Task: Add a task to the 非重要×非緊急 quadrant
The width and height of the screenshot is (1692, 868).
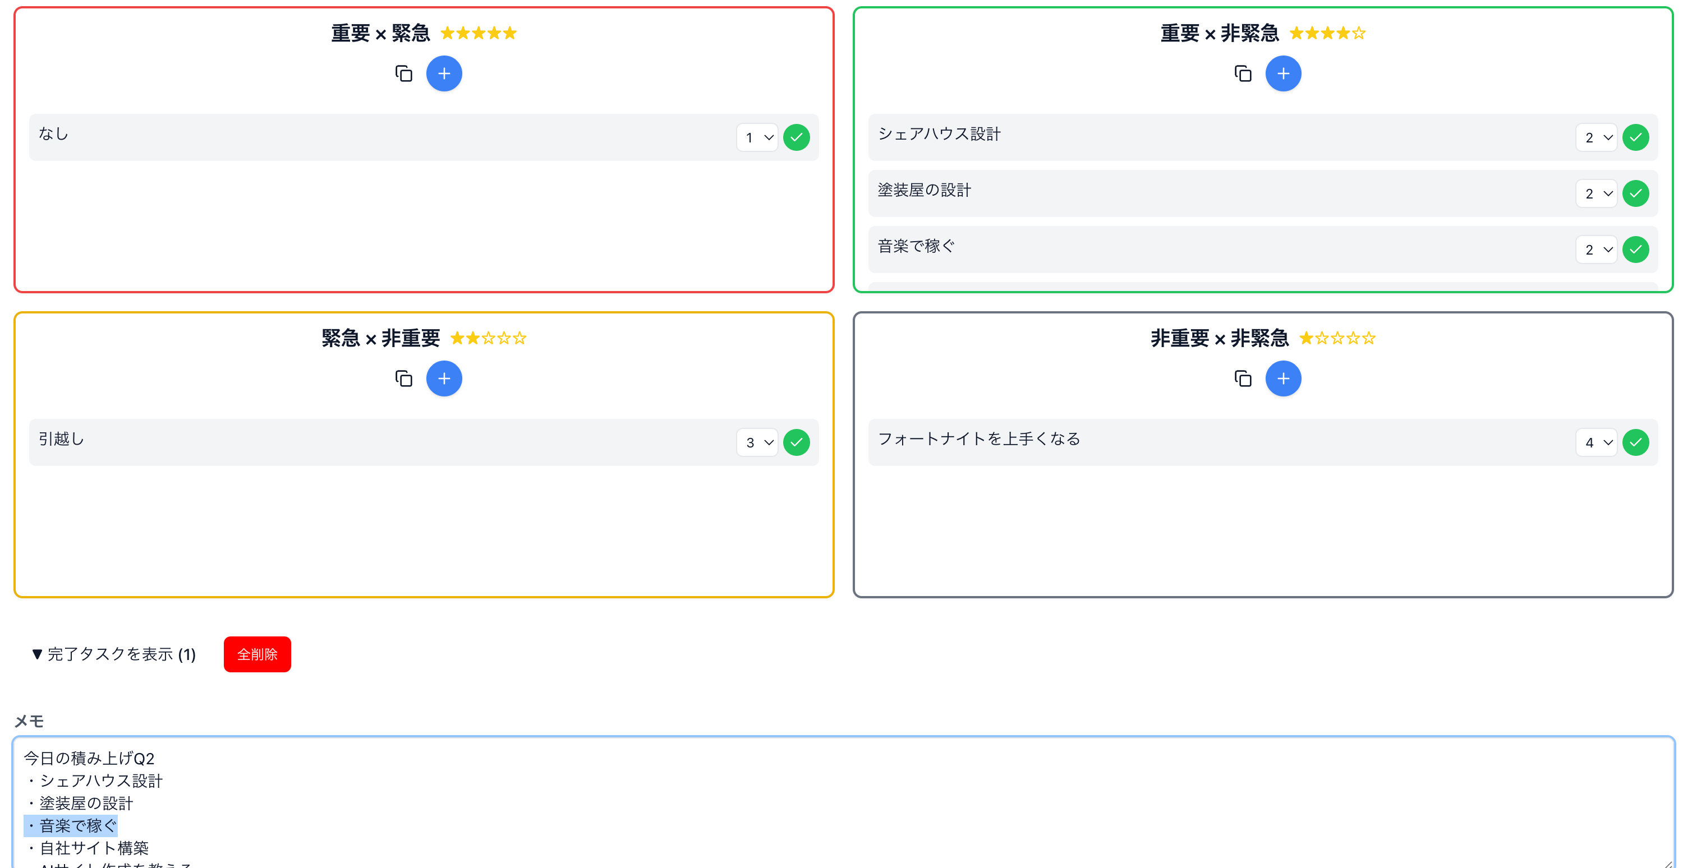Action: (1283, 379)
